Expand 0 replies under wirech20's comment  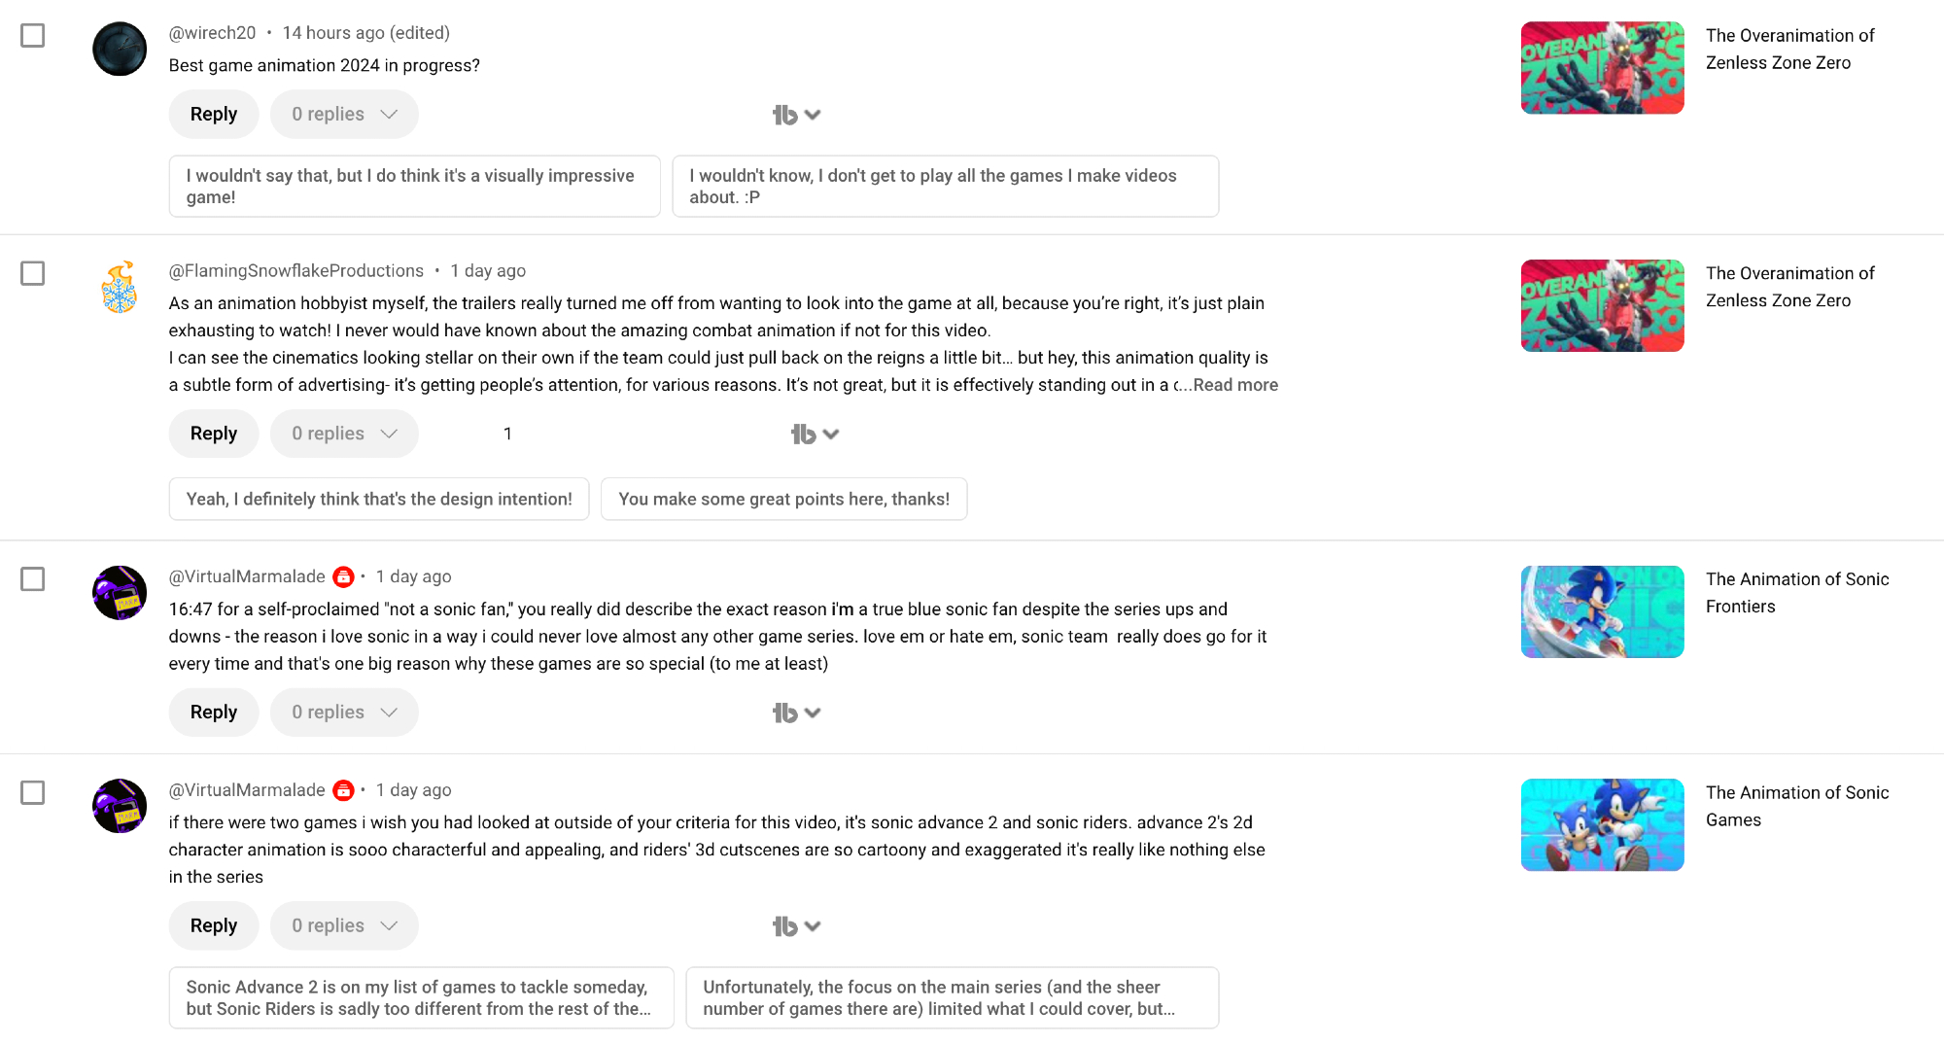click(x=344, y=115)
